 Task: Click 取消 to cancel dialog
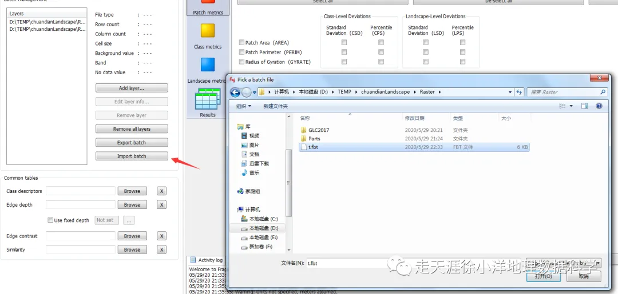pos(583,276)
